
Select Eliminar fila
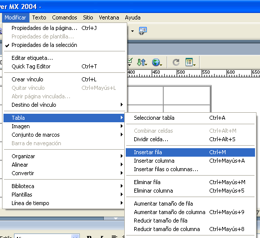[190, 182]
